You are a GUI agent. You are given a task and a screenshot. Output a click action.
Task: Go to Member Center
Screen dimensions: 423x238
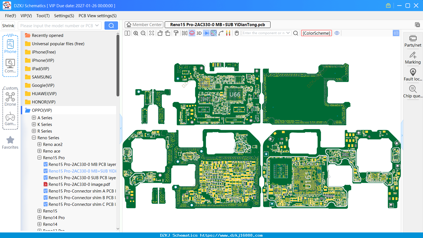coord(144,25)
